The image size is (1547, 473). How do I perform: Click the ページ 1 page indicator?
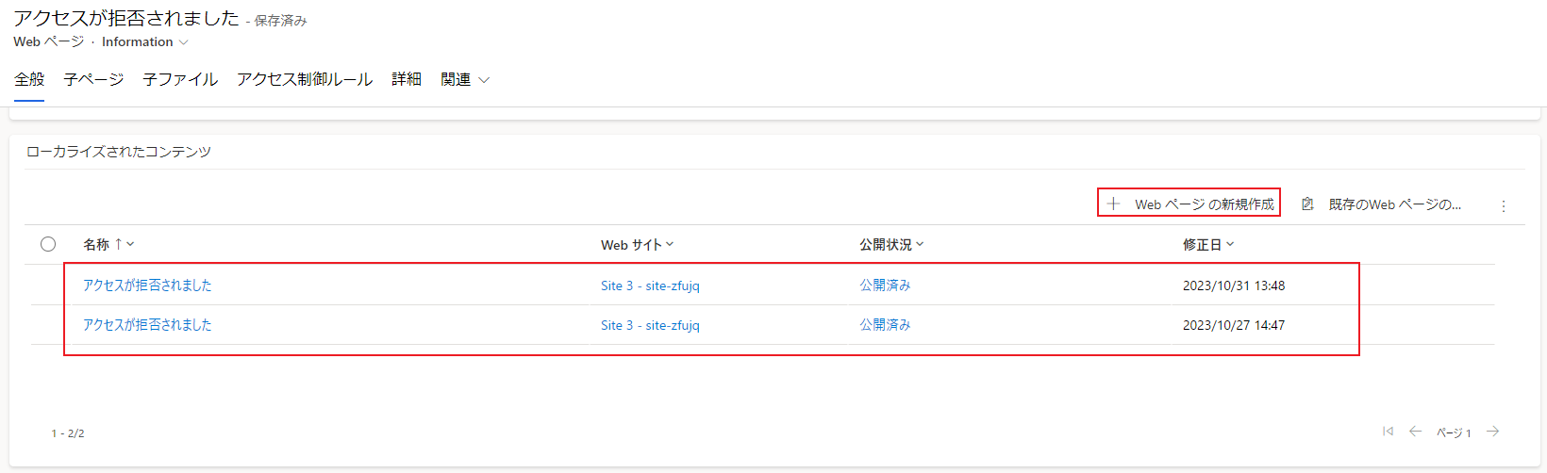(1454, 432)
